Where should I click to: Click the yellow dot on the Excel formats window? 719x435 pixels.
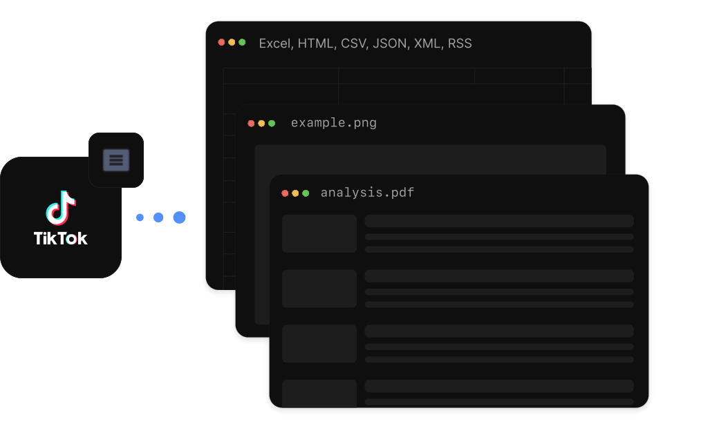click(x=232, y=42)
